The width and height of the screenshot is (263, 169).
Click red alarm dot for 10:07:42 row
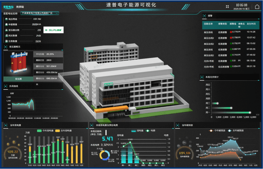[x=231, y=38]
